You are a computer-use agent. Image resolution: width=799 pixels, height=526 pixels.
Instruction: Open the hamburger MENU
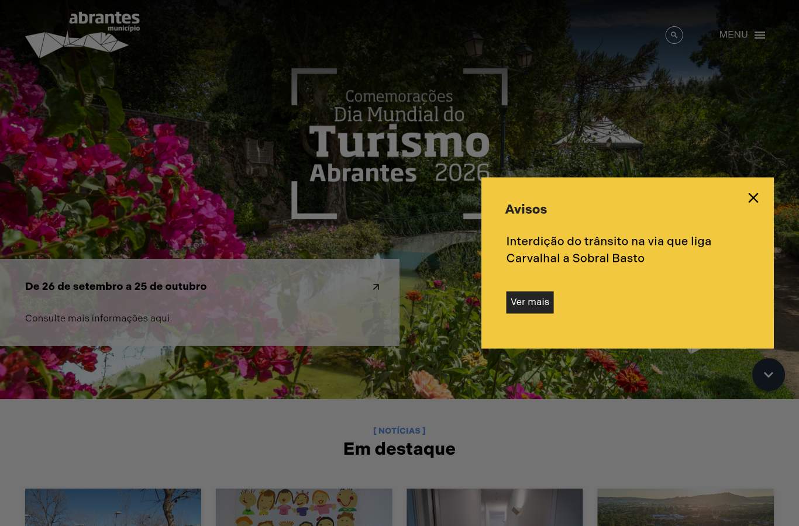point(742,35)
